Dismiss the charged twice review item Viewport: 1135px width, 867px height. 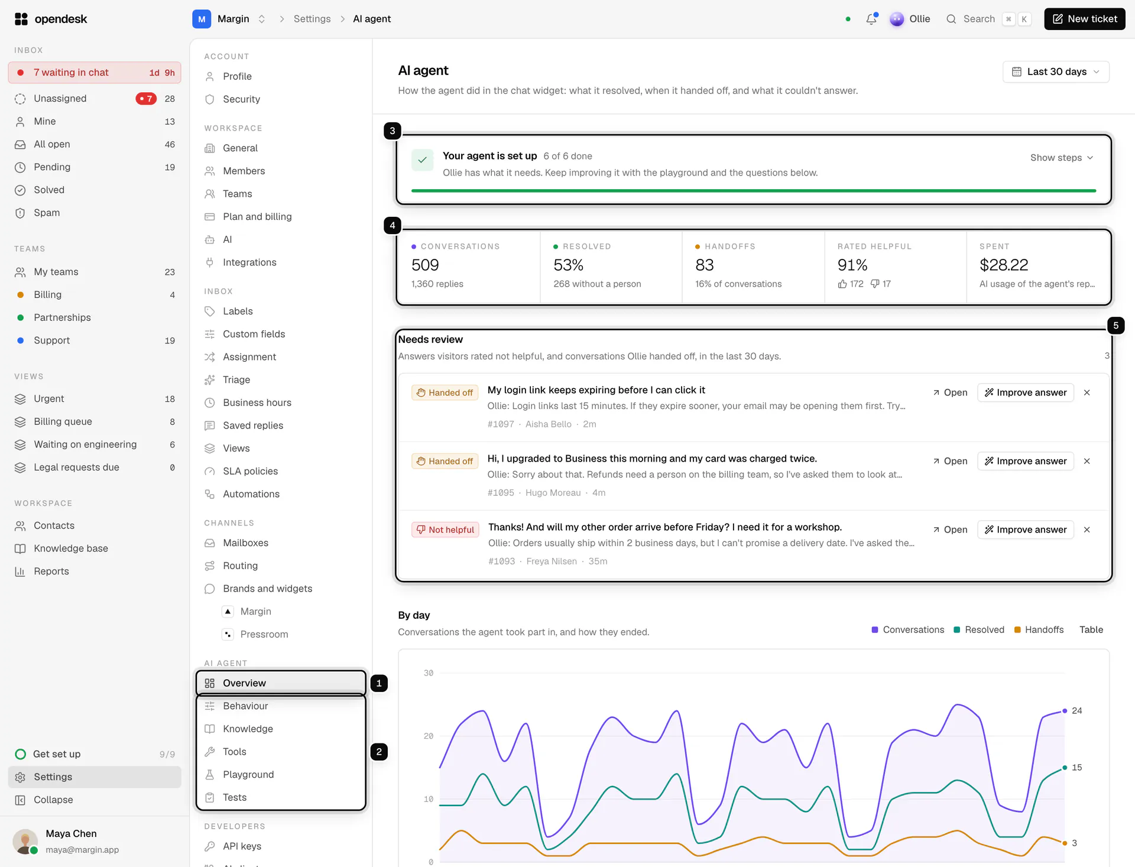click(x=1087, y=461)
